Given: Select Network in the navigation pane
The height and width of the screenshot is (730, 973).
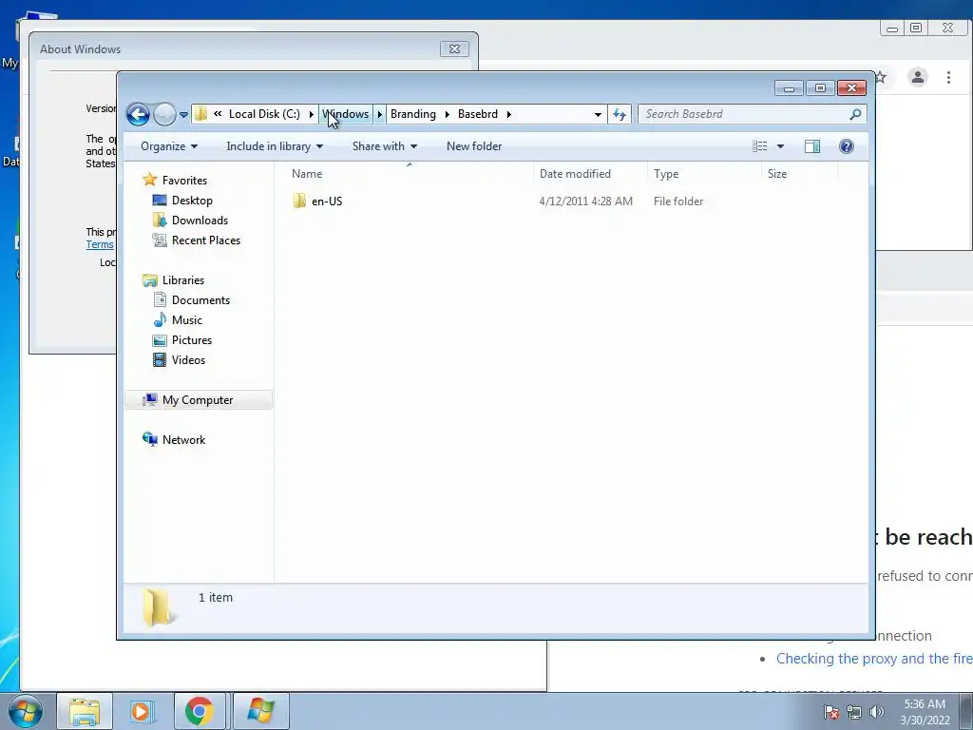Looking at the screenshot, I should click(x=183, y=440).
